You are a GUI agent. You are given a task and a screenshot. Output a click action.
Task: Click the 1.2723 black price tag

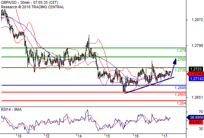click(x=196, y=69)
